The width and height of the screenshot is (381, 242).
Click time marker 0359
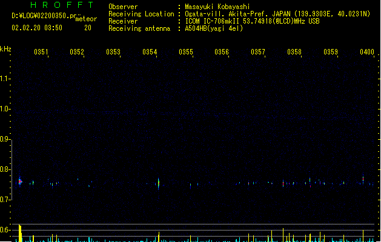click(331, 52)
